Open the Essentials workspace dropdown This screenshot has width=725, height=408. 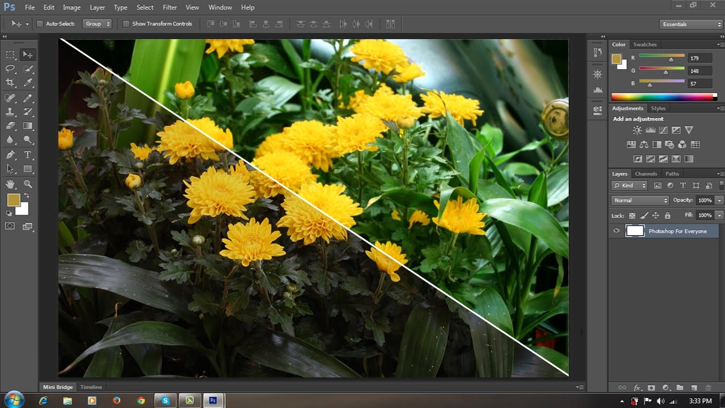(x=690, y=24)
